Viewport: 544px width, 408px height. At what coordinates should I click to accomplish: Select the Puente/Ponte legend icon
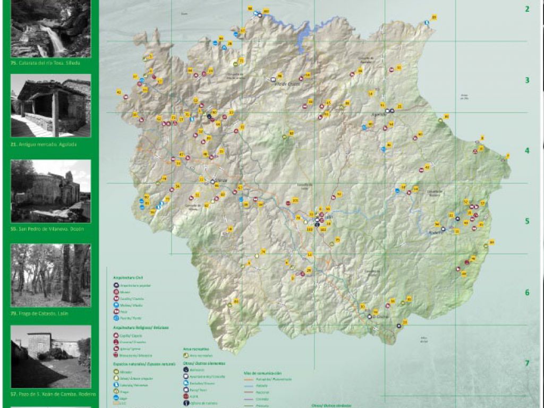[x=116, y=318]
